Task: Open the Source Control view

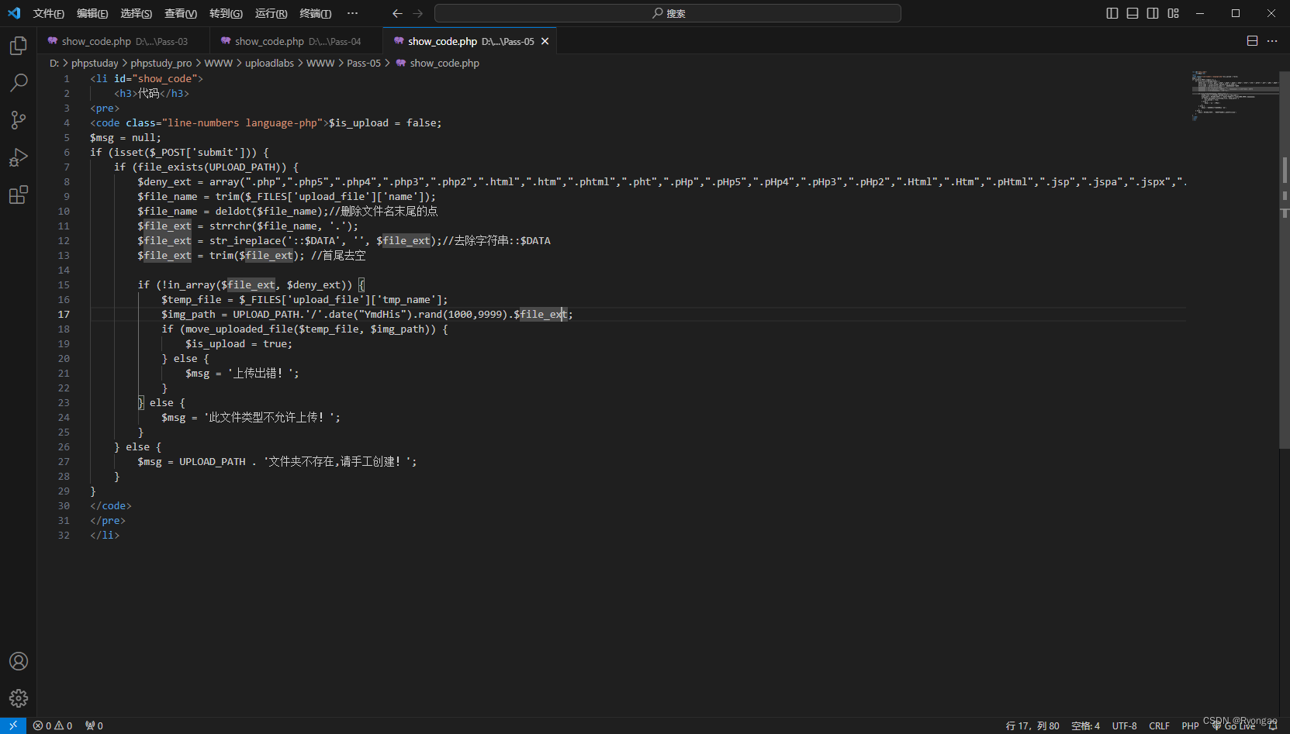Action: tap(19, 119)
